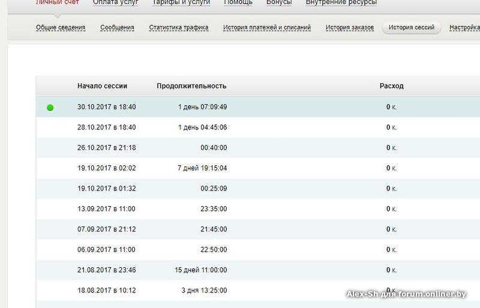Click duration 7 дней 19:15:04
480x308 pixels.
(202, 168)
